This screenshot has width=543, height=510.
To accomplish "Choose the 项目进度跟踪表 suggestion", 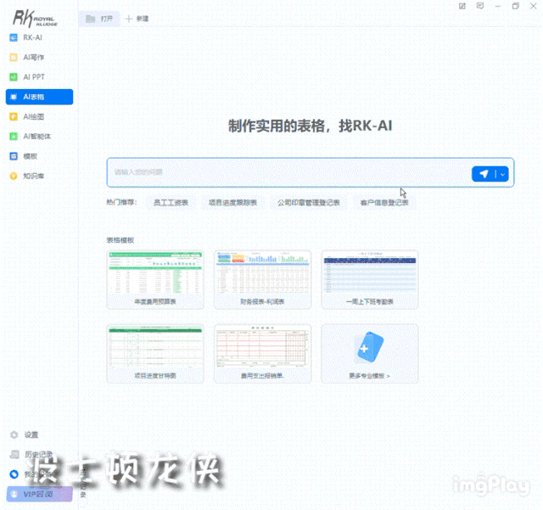I will pos(232,203).
